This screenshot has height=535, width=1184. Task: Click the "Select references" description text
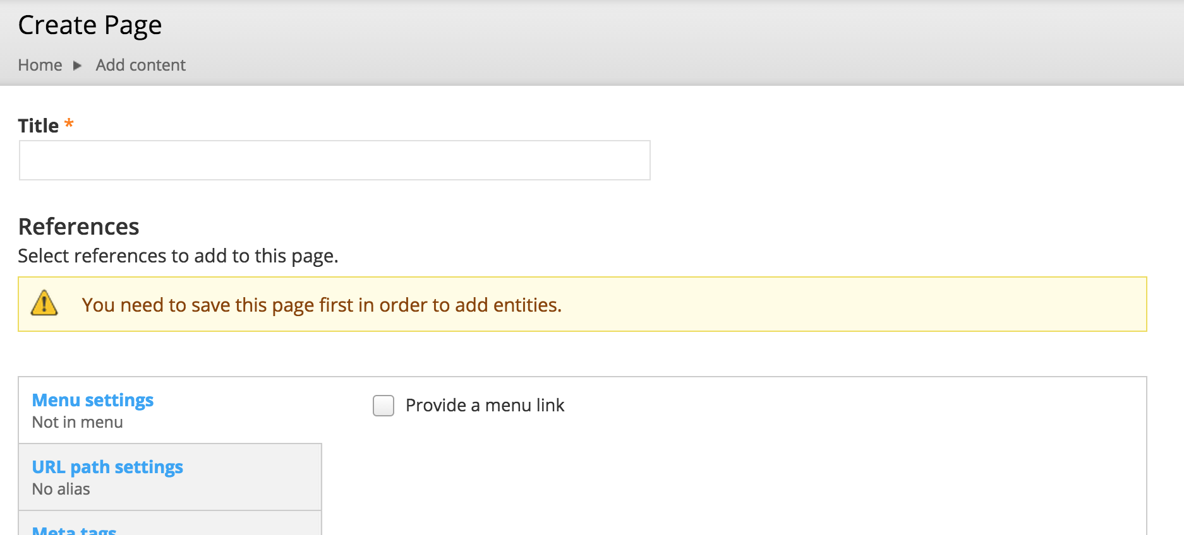coord(178,256)
